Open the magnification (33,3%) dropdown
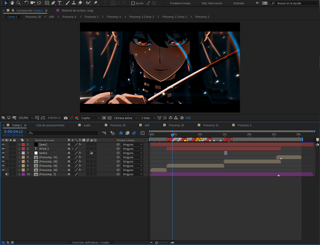The width and height of the screenshot is (320, 245). [26, 118]
